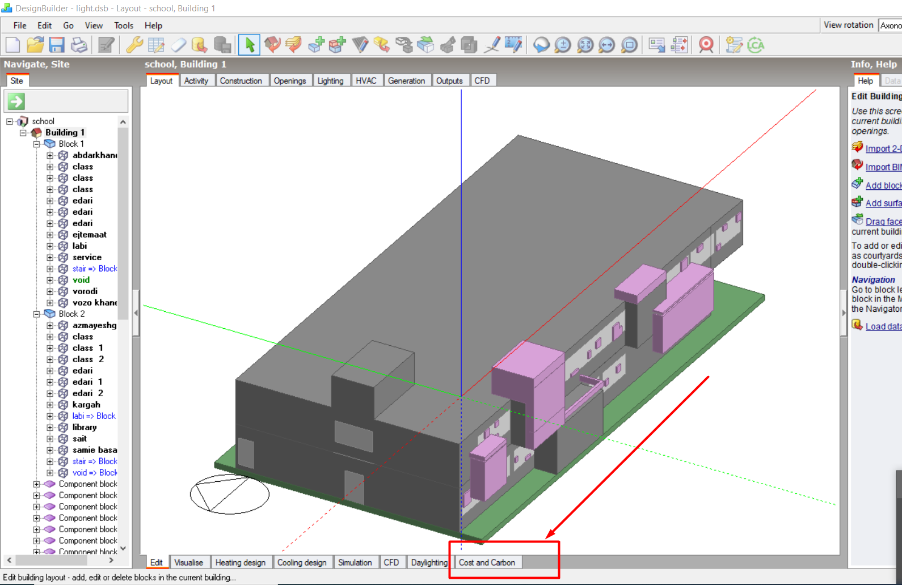
Task: Click the Zoom window magnifier icon
Action: (629, 45)
